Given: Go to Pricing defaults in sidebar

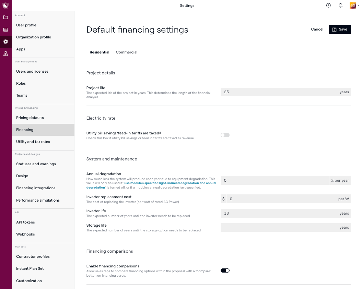Looking at the screenshot, I should click(x=30, y=118).
